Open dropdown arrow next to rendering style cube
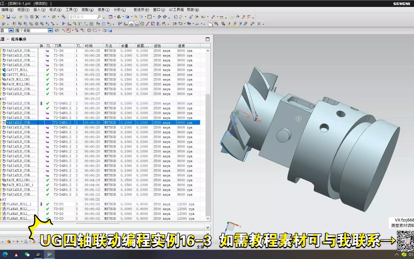This screenshot has width=414, height=259. click(x=132, y=17)
